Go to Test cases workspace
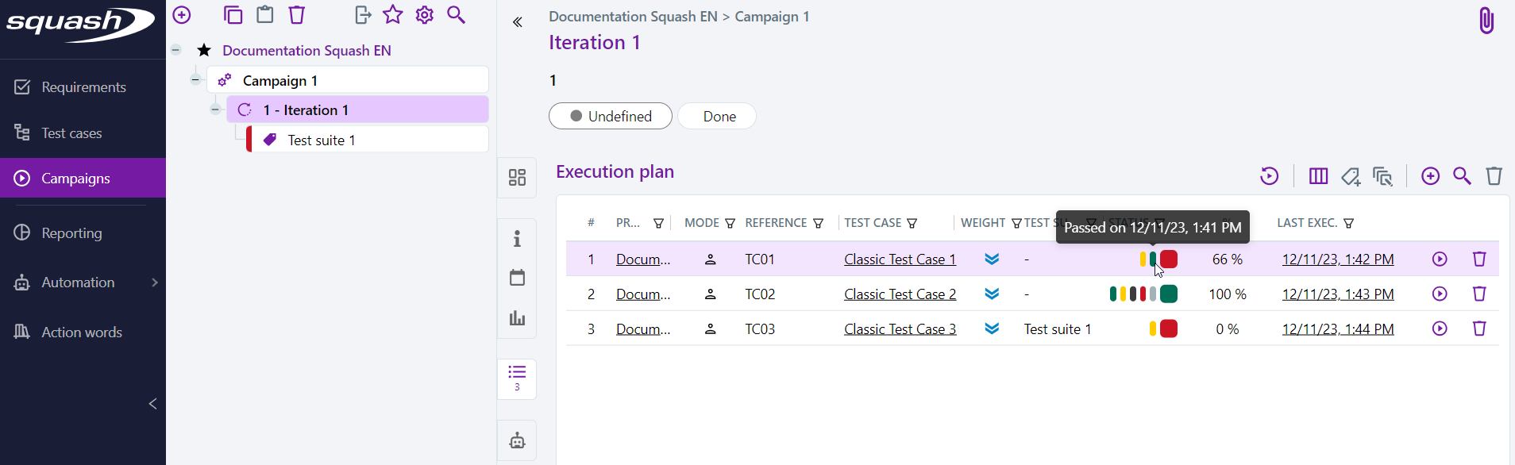The width and height of the screenshot is (1515, 465). (x=71, y=133)
